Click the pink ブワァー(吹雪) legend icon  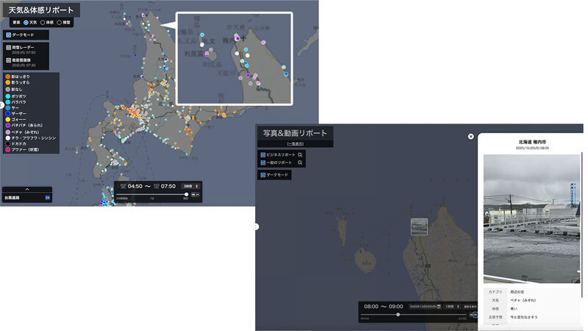click(x=7, y=149)
